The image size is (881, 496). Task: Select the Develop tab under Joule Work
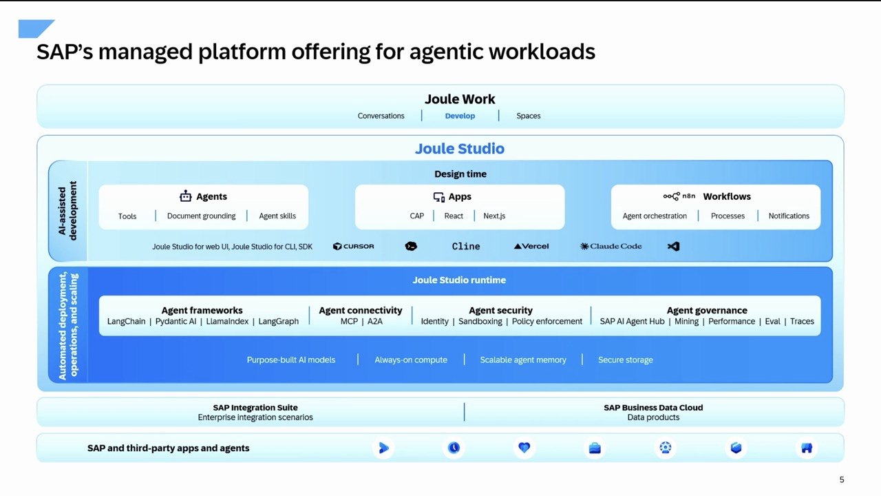tap(460, 116)
